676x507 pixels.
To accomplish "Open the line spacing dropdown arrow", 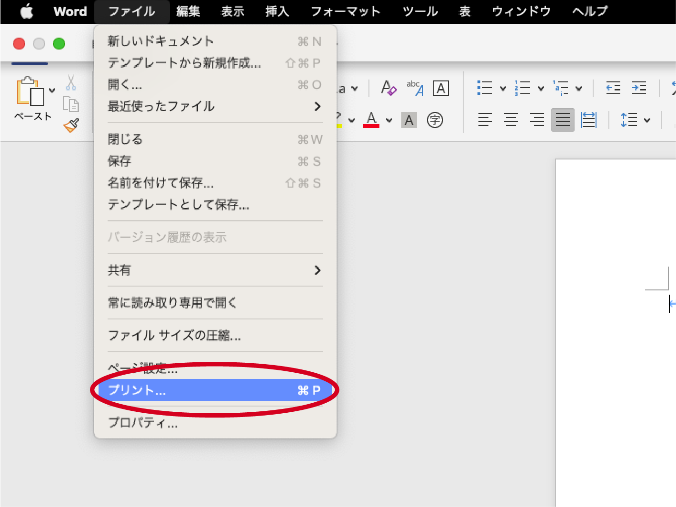I will pyautogui.click(x=647, y=120).
